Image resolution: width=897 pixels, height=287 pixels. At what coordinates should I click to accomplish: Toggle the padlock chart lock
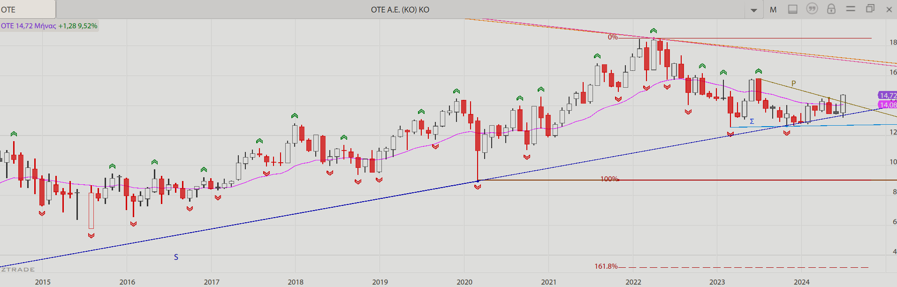click(x=831, y=9)
